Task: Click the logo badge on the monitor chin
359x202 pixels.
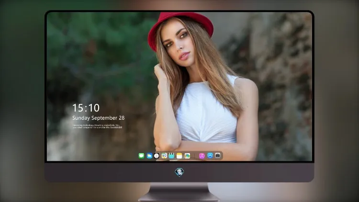Action: [x=179, y=172]
